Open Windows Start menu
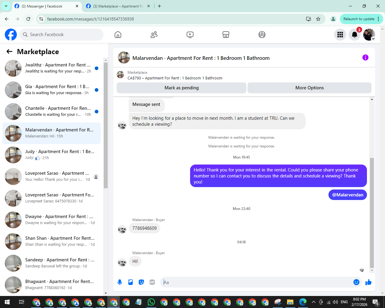Image resolution: width=385 pixels, height=308 pixels. coord(7,302)
